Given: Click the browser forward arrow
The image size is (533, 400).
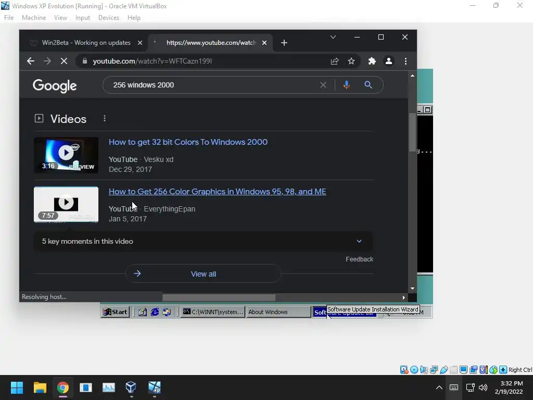Looking at the screenshot, I should coord(47,61).
